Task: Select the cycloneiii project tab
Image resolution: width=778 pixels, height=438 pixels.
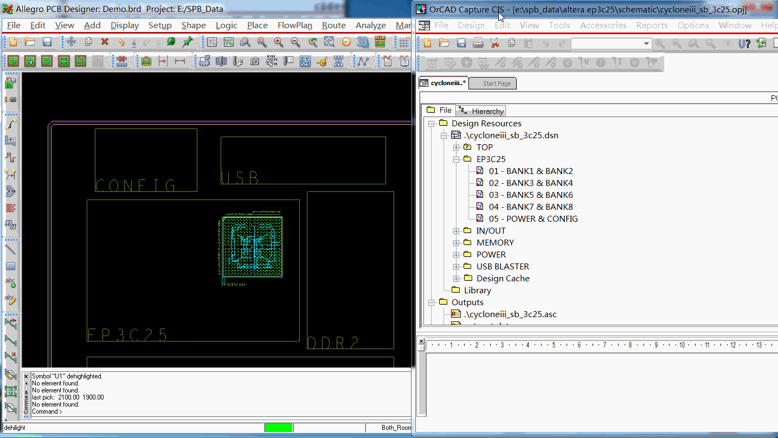Action: coord(443,83)
